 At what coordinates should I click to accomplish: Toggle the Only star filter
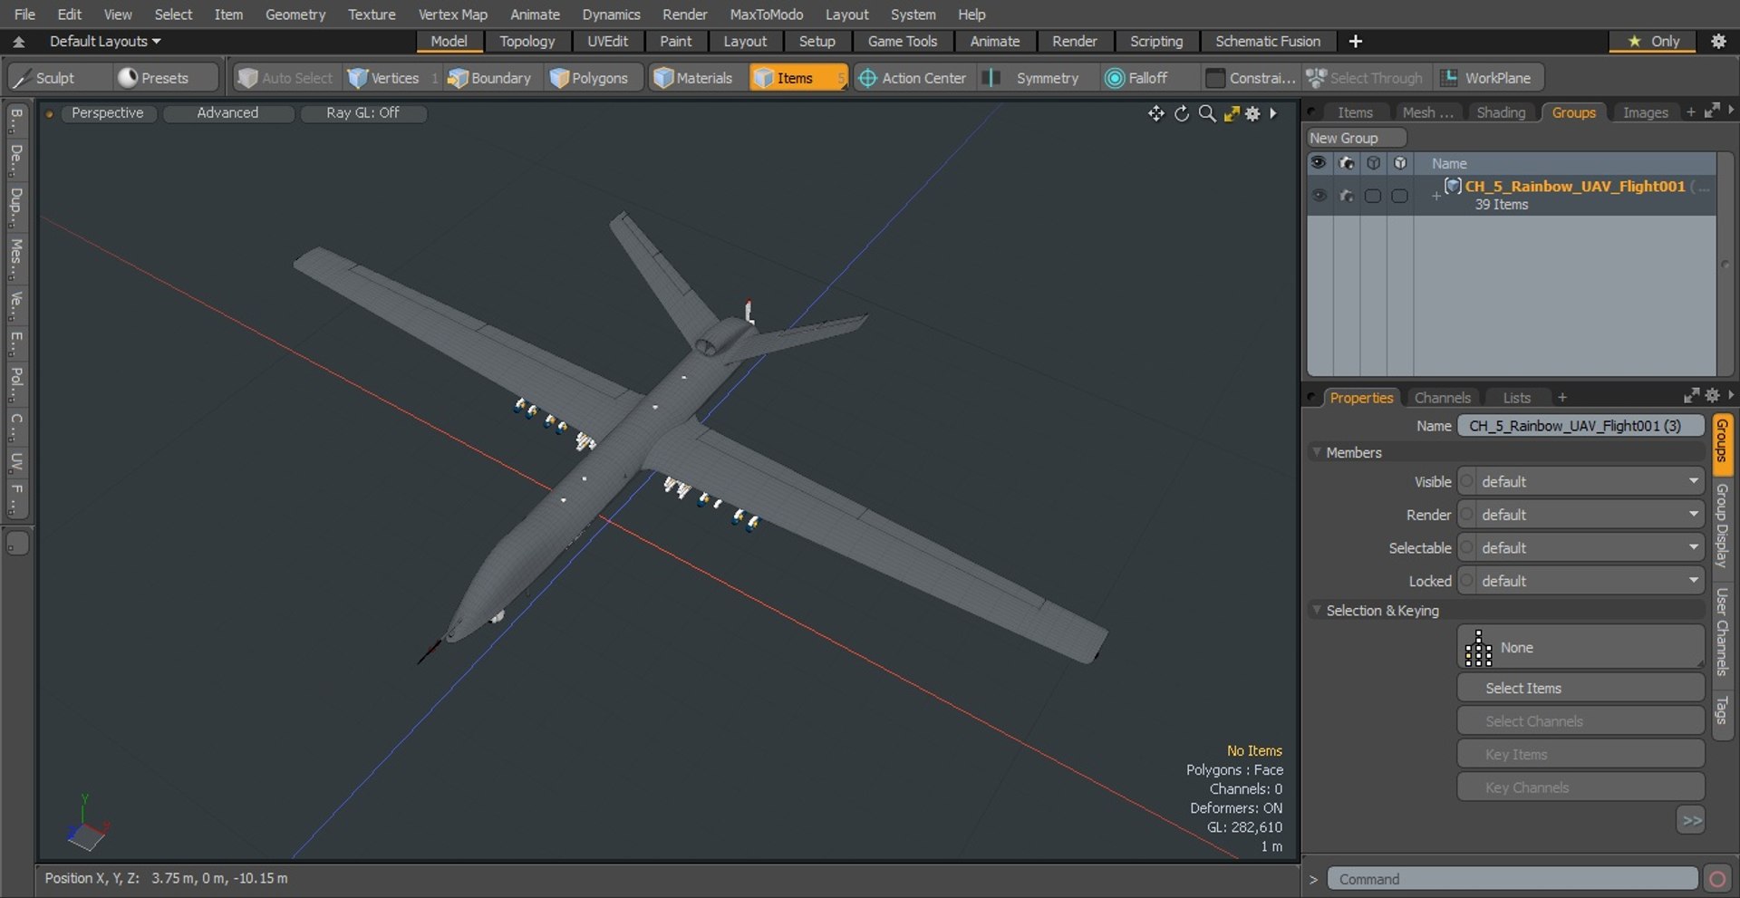[1653, 41]
